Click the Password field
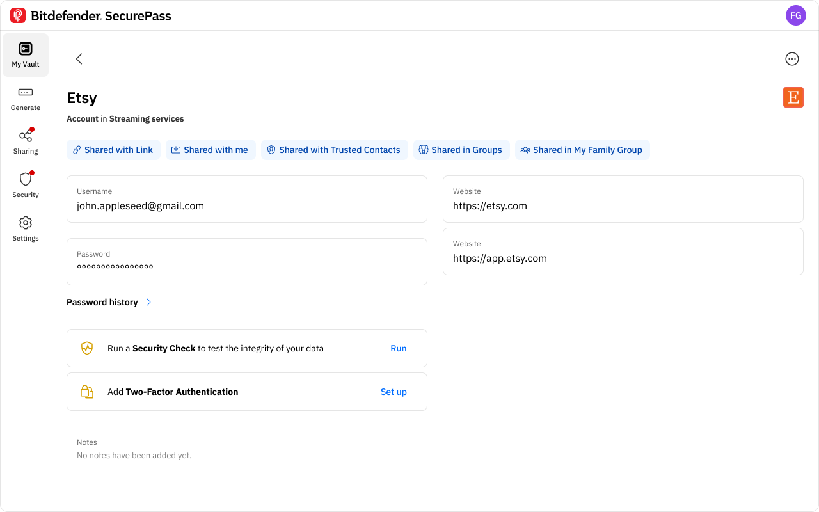819x512 pixels. [247, 262]
